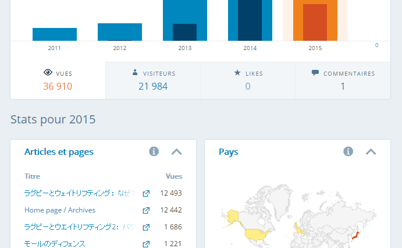The height and width of the screenshot is (248, 402).
Task: Switch to the Vues stats tab
Action: click(x=58, y=80)
